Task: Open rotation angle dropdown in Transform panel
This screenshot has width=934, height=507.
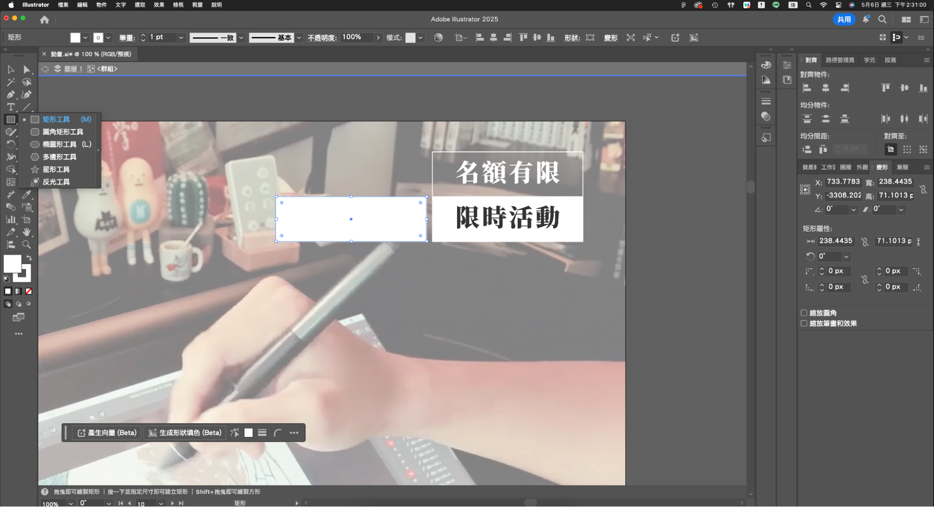Action: click(x=854, y=210)
